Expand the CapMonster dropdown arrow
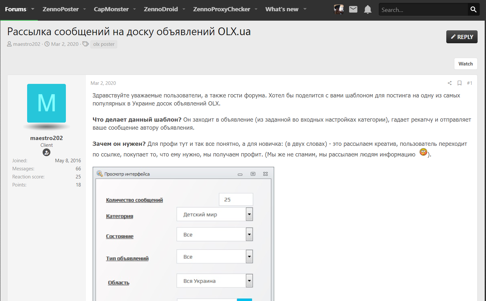The height and width of the screenshot is (301, 486). click(x=134, y=9)
